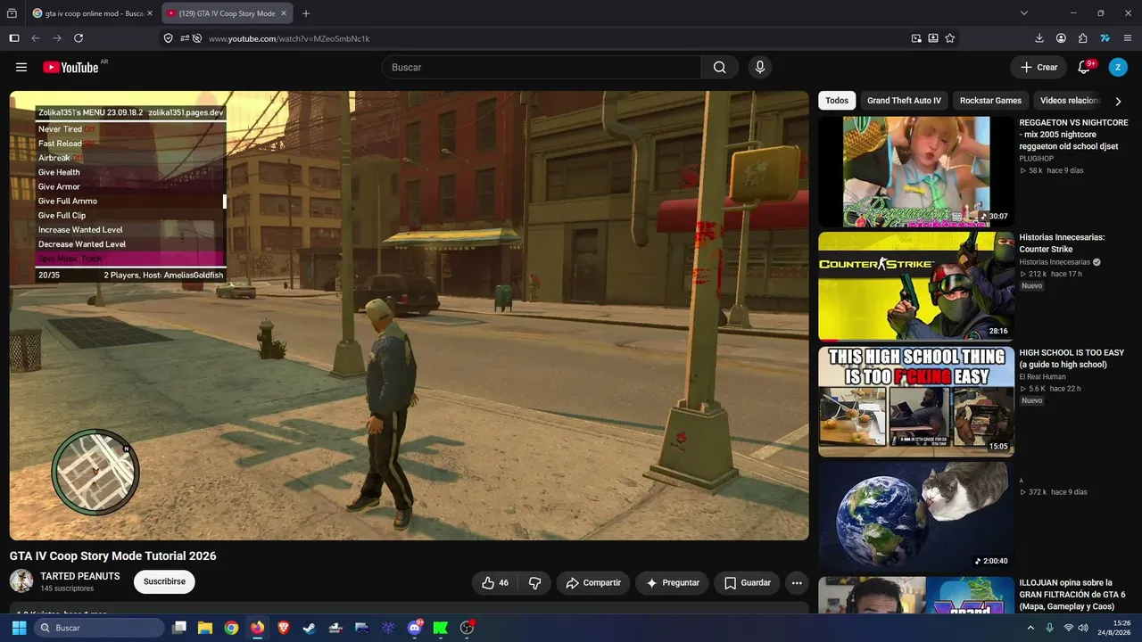Screen dimensions: 1142x642
Task: Close the gta iv coop online mod tab
Action: (150, 13)
